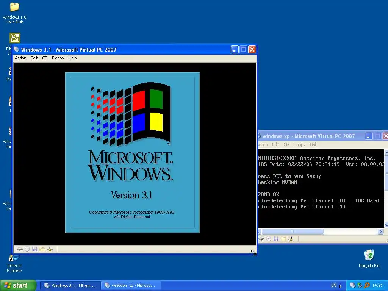Click floppy disk status icon in Windows 3.1 window
The height and width of the screenshot is (291, 388).
point(34,249)
